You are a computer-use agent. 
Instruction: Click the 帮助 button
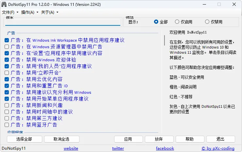coord(190,139)
